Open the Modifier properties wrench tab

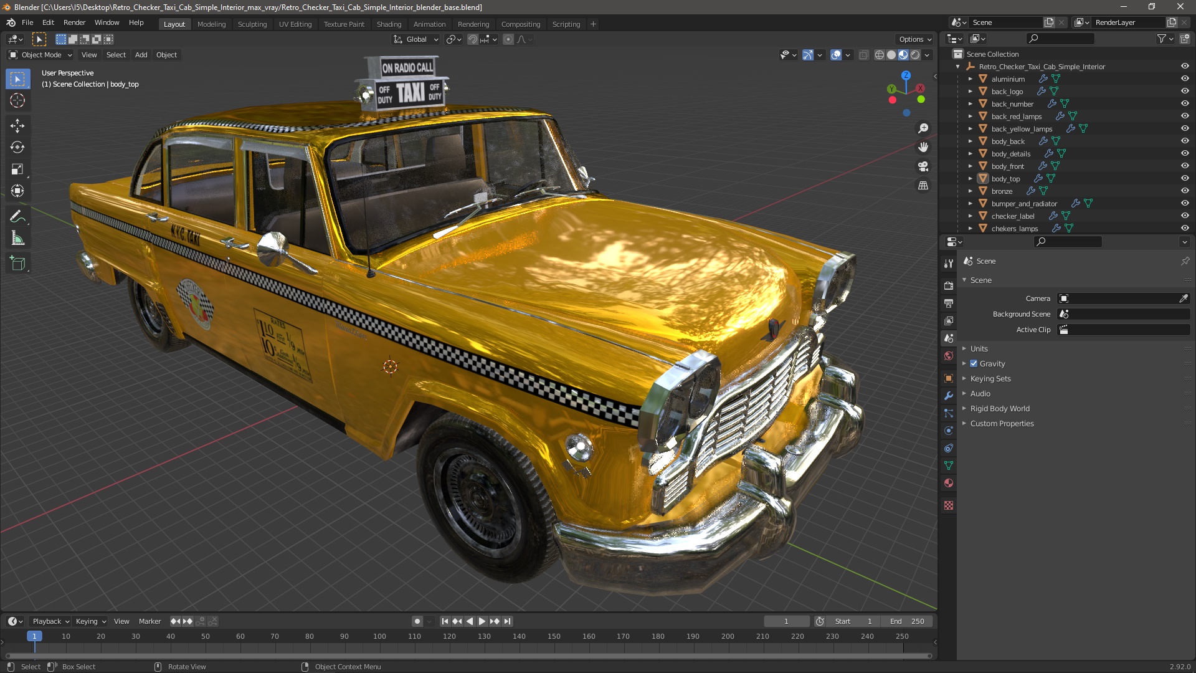949,396
